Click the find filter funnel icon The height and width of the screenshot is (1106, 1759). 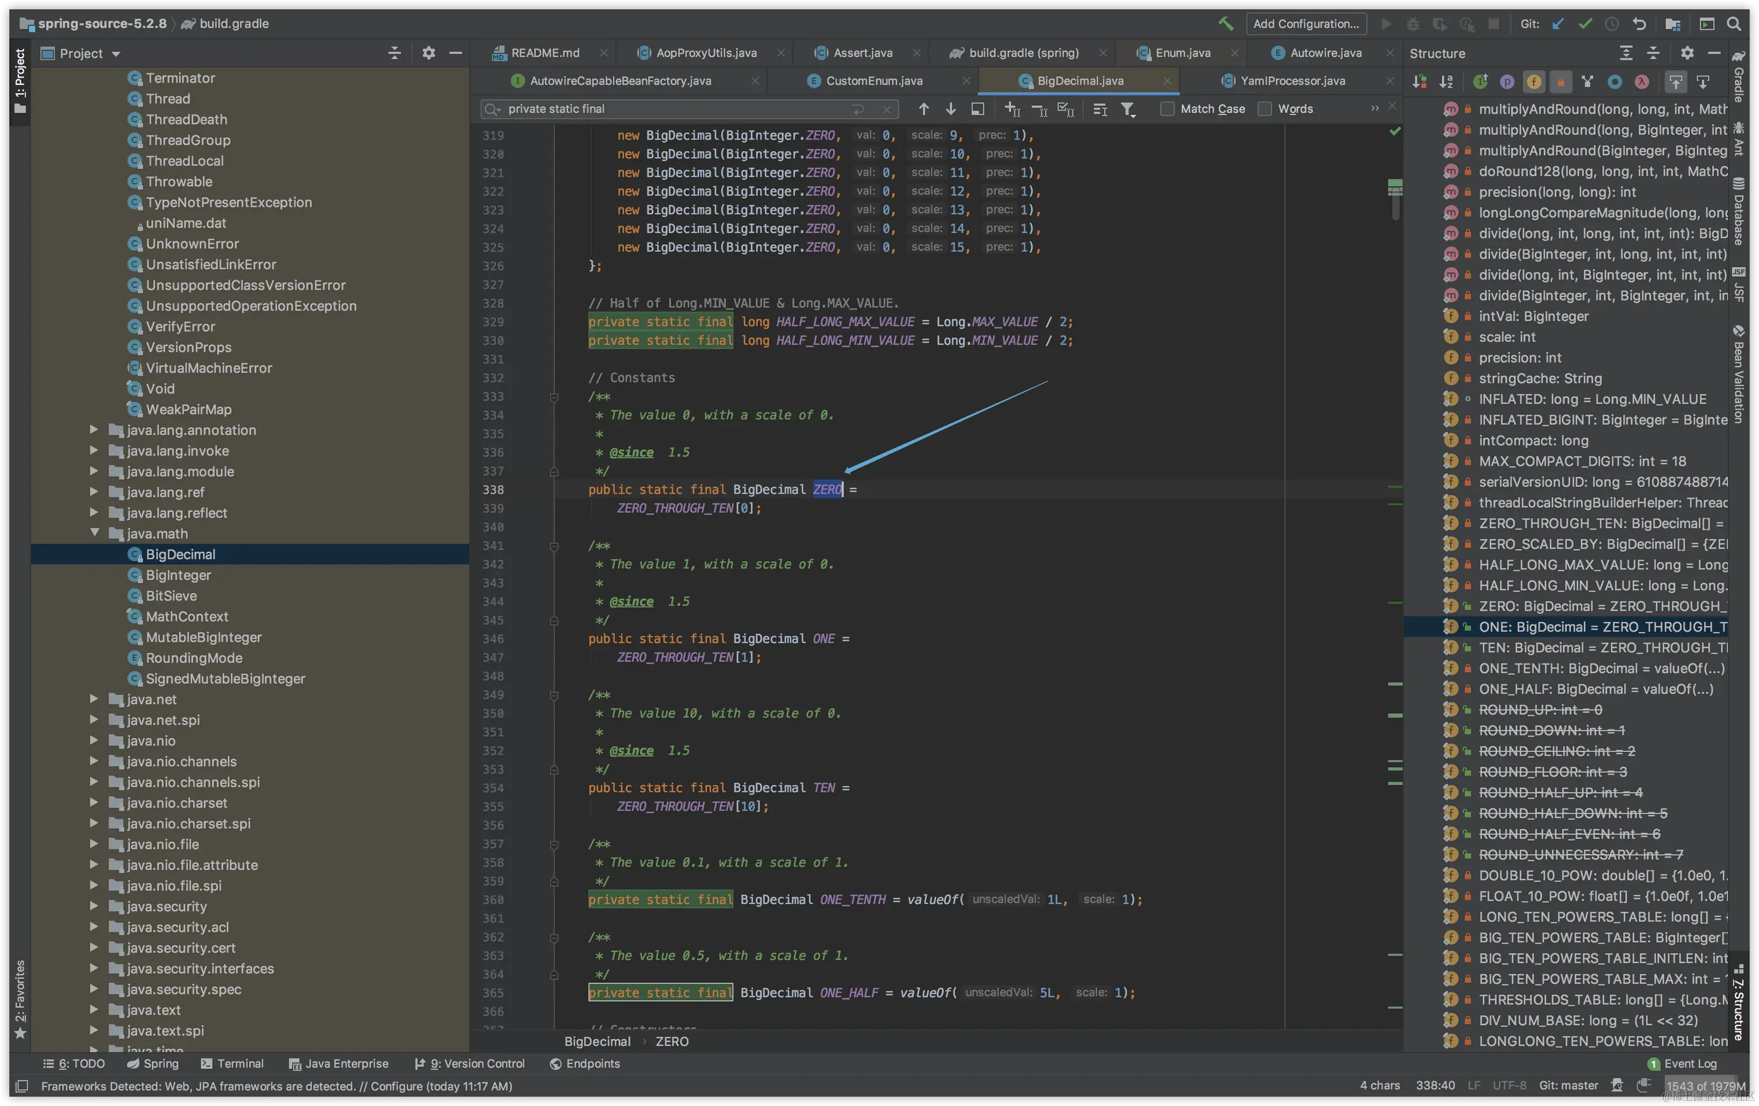pyautogui.click(x=1128, y=109)
